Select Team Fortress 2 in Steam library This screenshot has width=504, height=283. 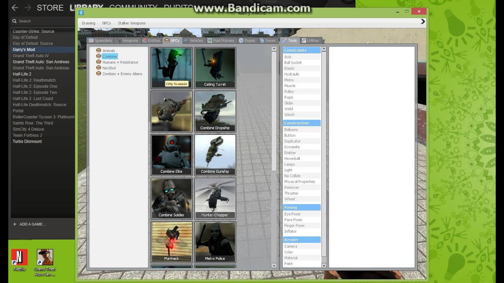pos(28,135)
